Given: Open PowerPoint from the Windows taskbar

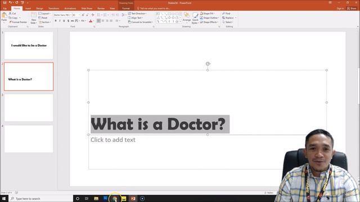Looking at the screenshot, I should tap(133, 199).
